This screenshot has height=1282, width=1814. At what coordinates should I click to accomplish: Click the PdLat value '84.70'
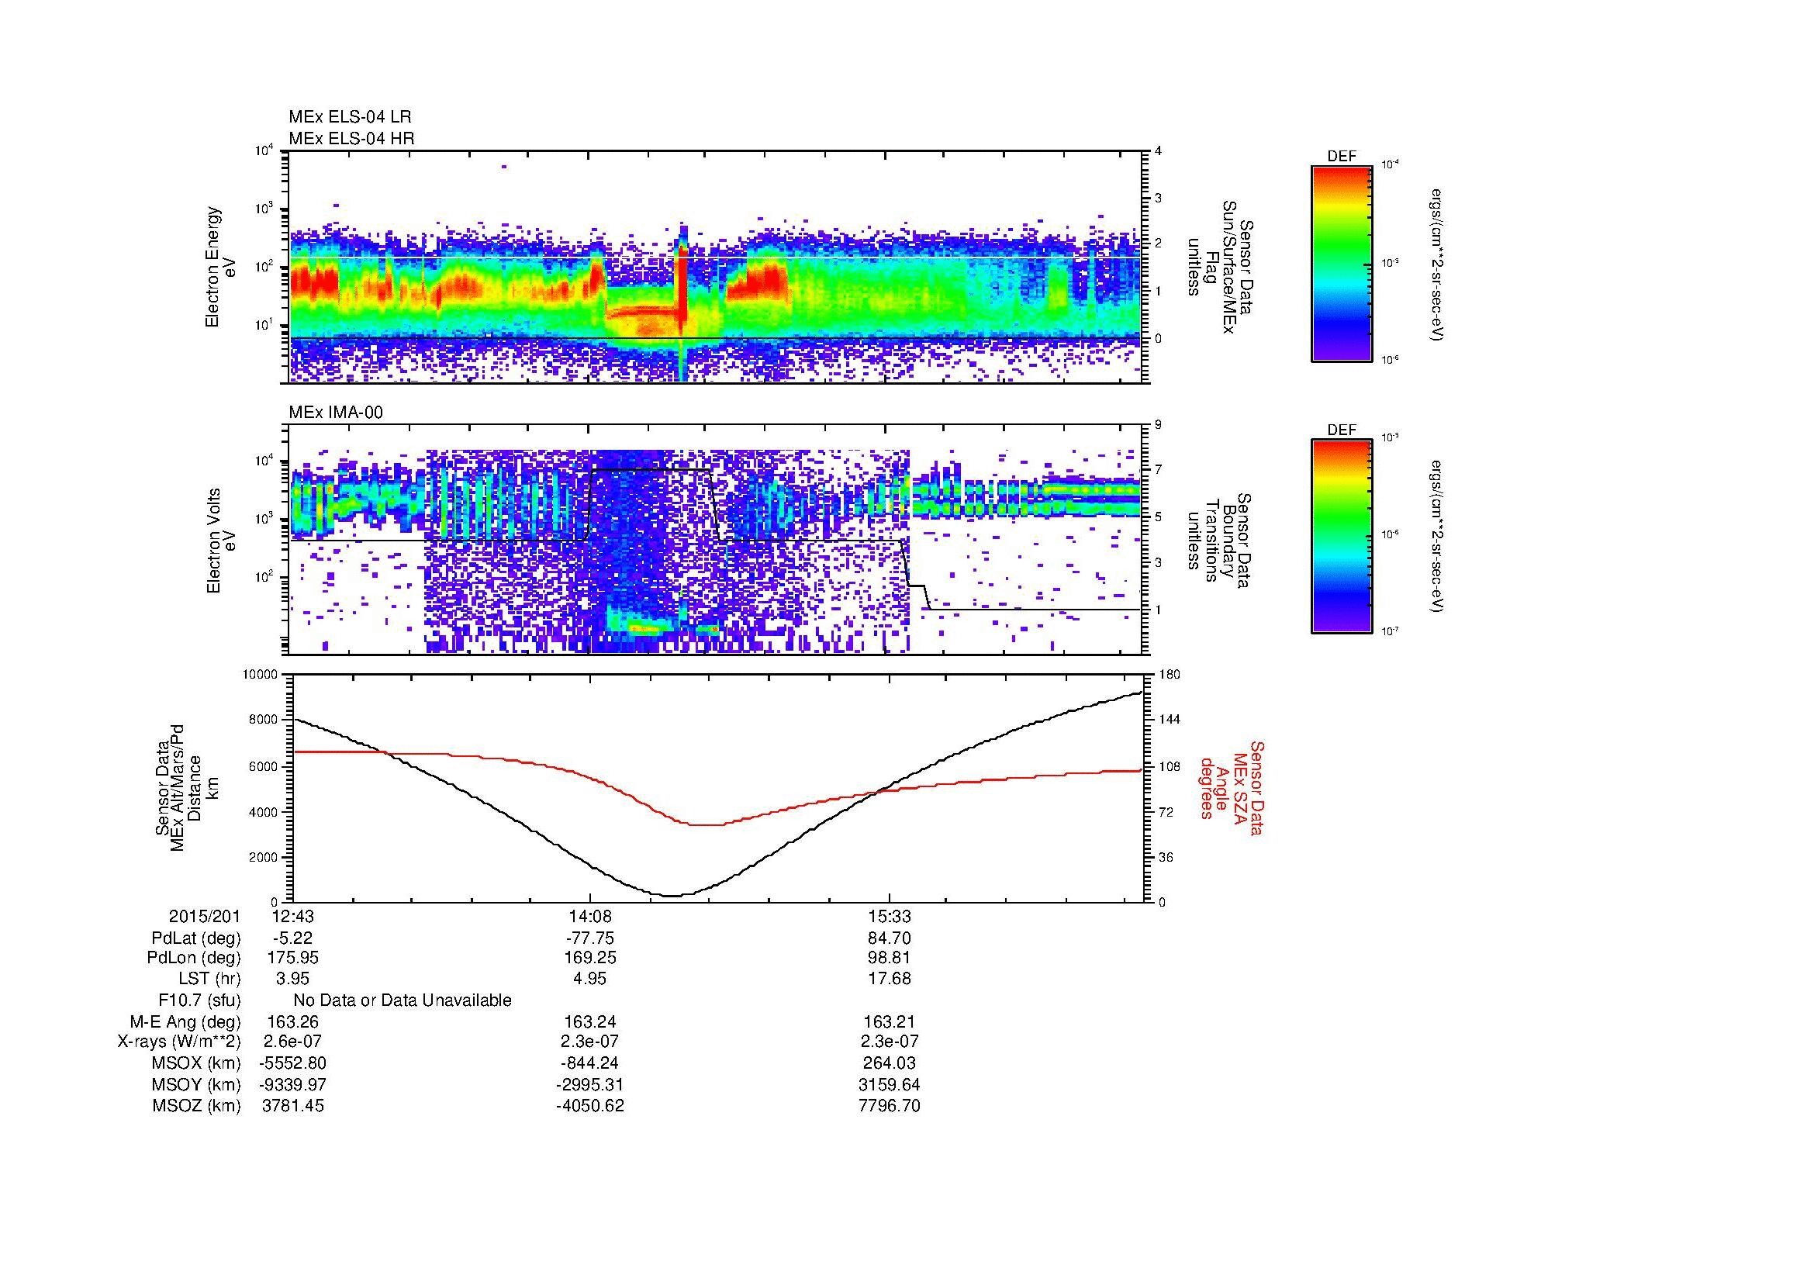890,938
